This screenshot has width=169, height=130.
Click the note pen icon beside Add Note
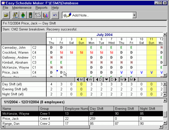(x=67, y=15)
